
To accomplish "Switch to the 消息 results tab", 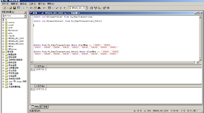I will (x=44, y=107).
